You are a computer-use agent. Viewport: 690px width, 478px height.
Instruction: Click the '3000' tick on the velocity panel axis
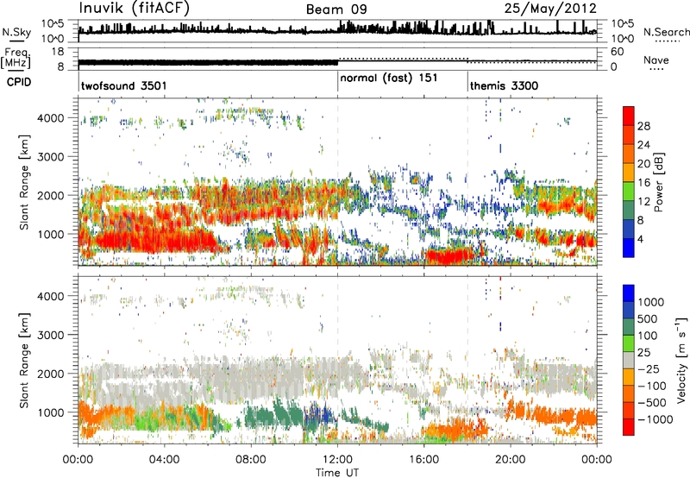tap(51, 335)
